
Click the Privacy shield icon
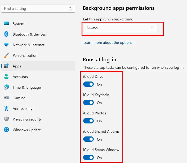tap(6, 119)
